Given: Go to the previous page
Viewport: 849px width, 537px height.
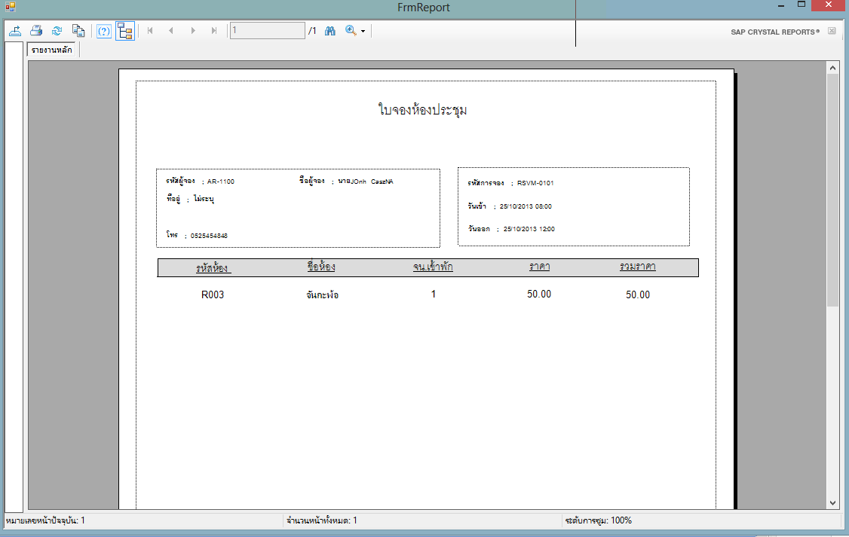Looking at the screenshot, I should pos(171,31).
